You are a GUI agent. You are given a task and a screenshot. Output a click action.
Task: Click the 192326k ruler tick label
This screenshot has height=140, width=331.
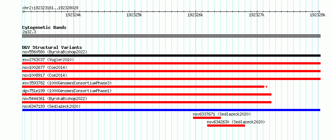click(x=196, y=15)
